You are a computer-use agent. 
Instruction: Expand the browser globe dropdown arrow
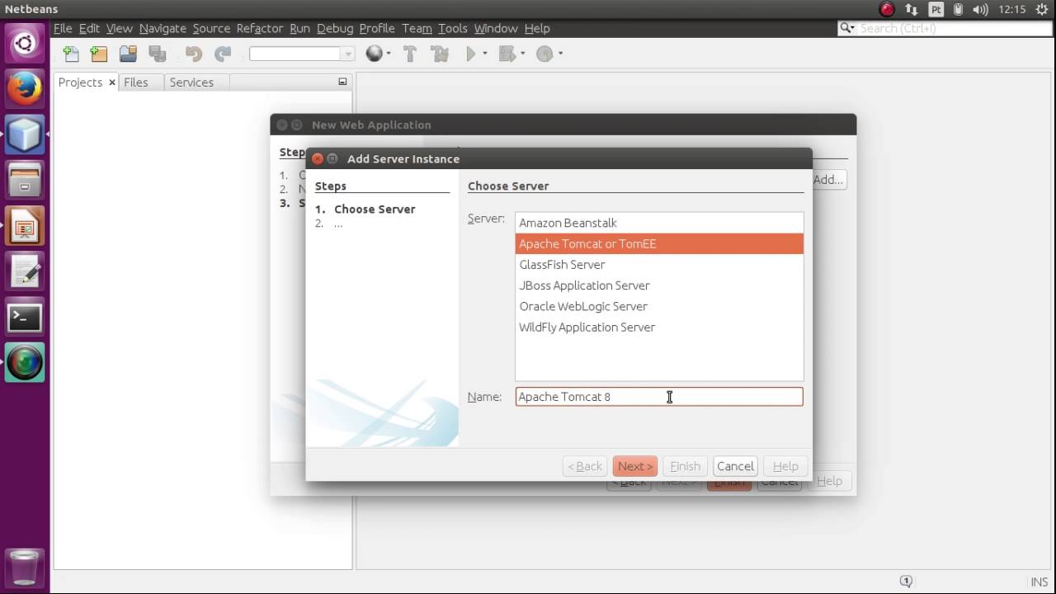(390, 54)
